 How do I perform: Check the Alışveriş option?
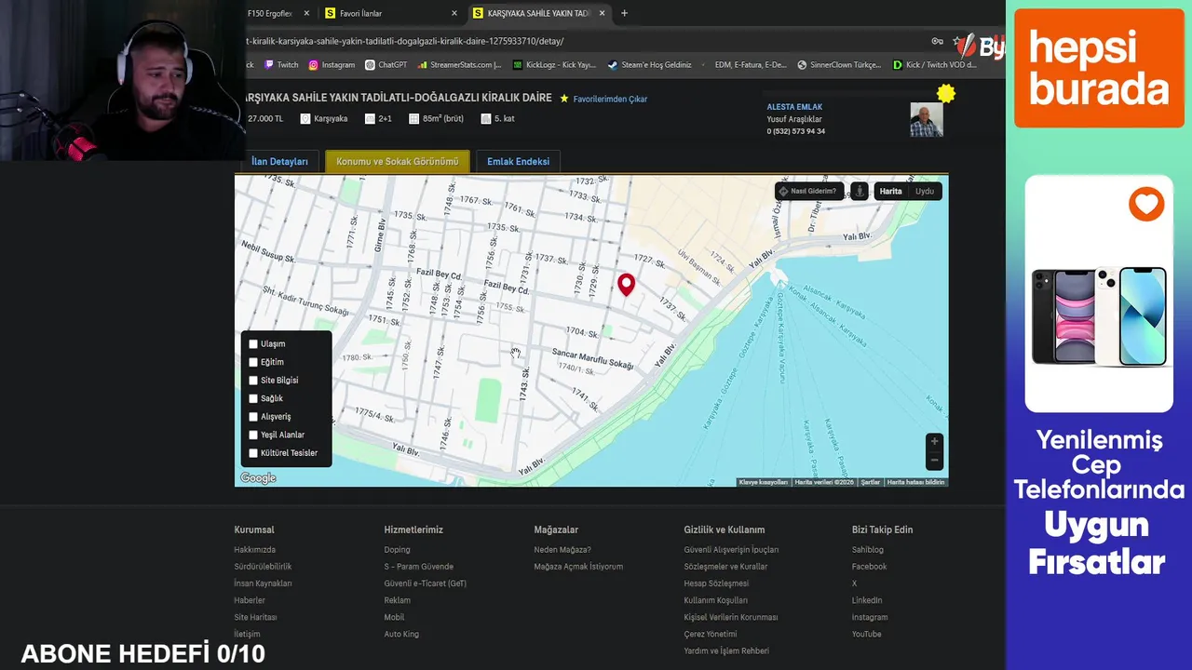tap(253, 417)
